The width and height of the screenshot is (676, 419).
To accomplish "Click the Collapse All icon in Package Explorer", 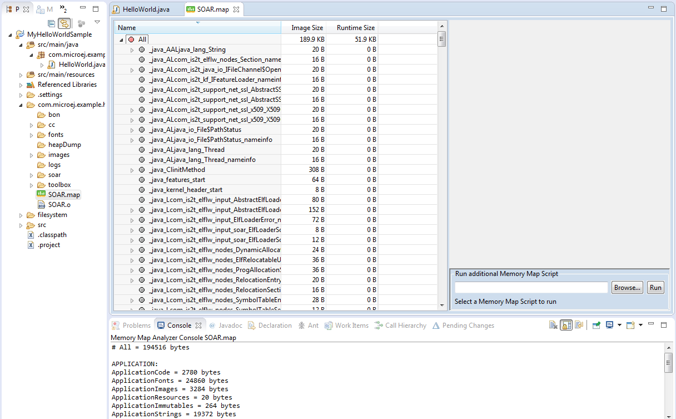I will pyautogui.click(x=51, y=23).
